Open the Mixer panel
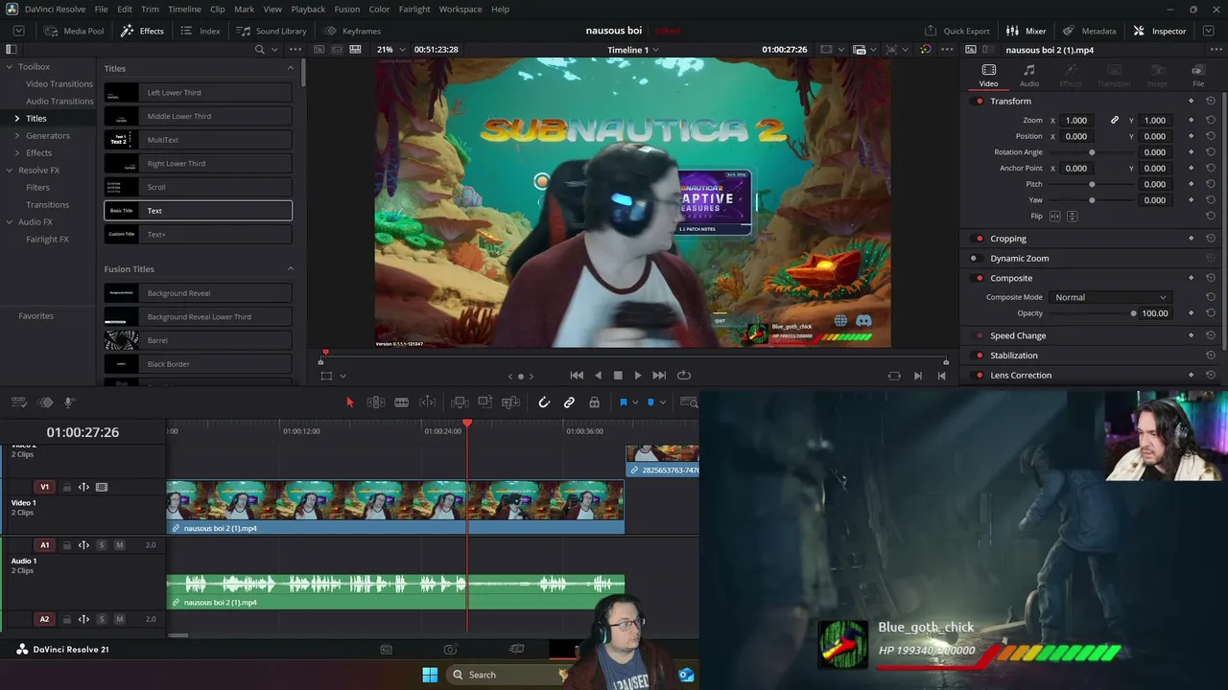The height and width of the screenshot is (690, 1228). tap(1026, 31)
